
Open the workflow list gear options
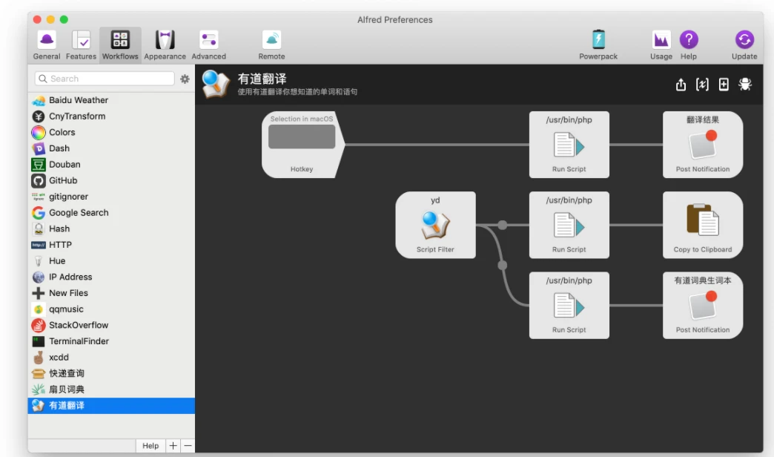[x=185, y=79]
